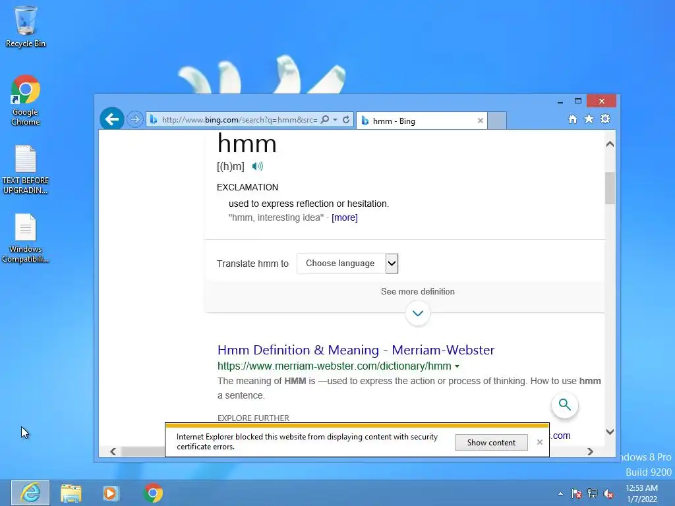
Task: Select the Recycle Bin desktop icon
Action: [x=26, y=26]
